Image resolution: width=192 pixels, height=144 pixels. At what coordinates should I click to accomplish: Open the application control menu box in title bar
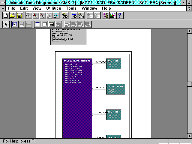coord(3,3)
